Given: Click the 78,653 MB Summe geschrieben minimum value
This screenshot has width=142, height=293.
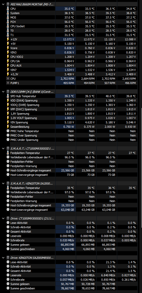Looking at the screenshot, I should point(88,288).
